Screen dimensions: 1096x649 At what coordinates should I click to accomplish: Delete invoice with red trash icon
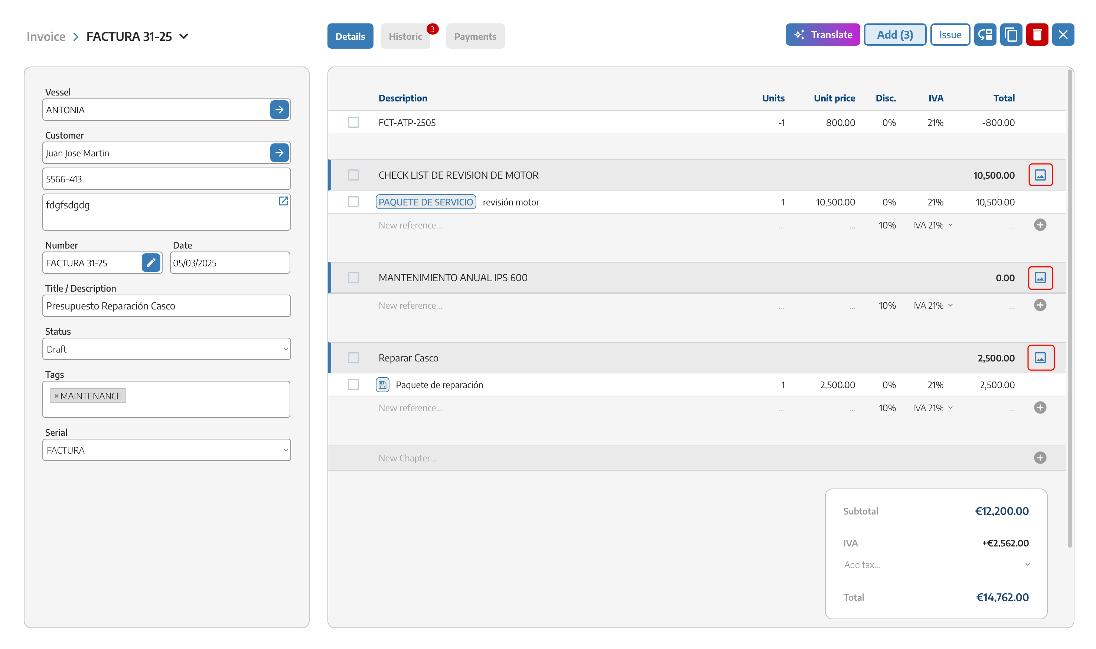point(1037,35)
